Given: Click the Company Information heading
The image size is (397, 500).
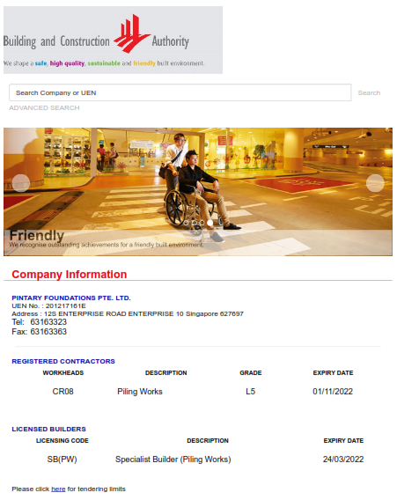Looking at the screenshot, I should [70, 275].
